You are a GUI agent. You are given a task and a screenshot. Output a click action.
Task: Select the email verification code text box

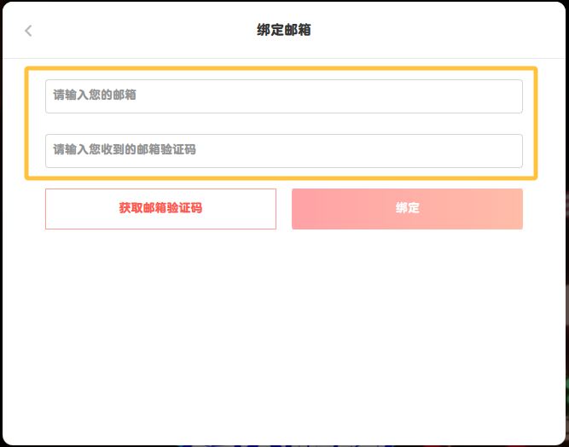click(283, 151)
